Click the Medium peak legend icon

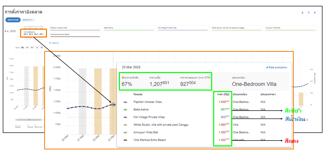(35, 125)
